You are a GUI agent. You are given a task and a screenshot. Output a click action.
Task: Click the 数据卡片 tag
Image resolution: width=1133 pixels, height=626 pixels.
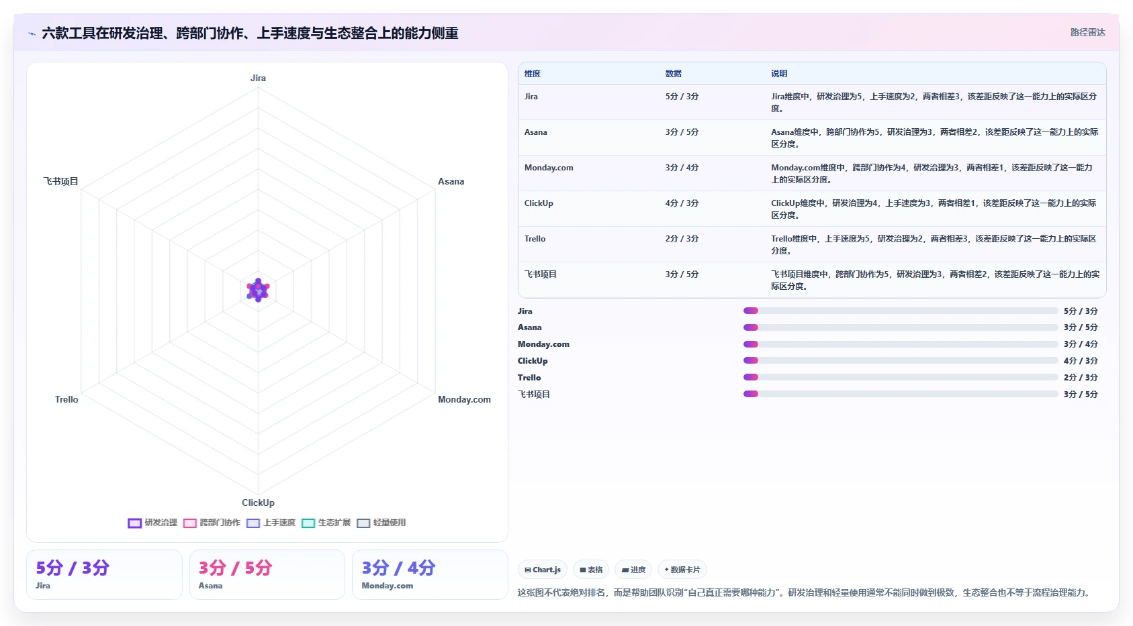coord(682,570)
